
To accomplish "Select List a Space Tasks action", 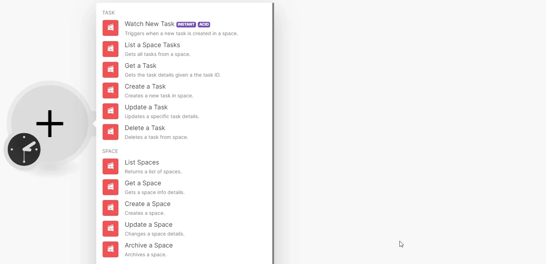I will click(185, 49).
